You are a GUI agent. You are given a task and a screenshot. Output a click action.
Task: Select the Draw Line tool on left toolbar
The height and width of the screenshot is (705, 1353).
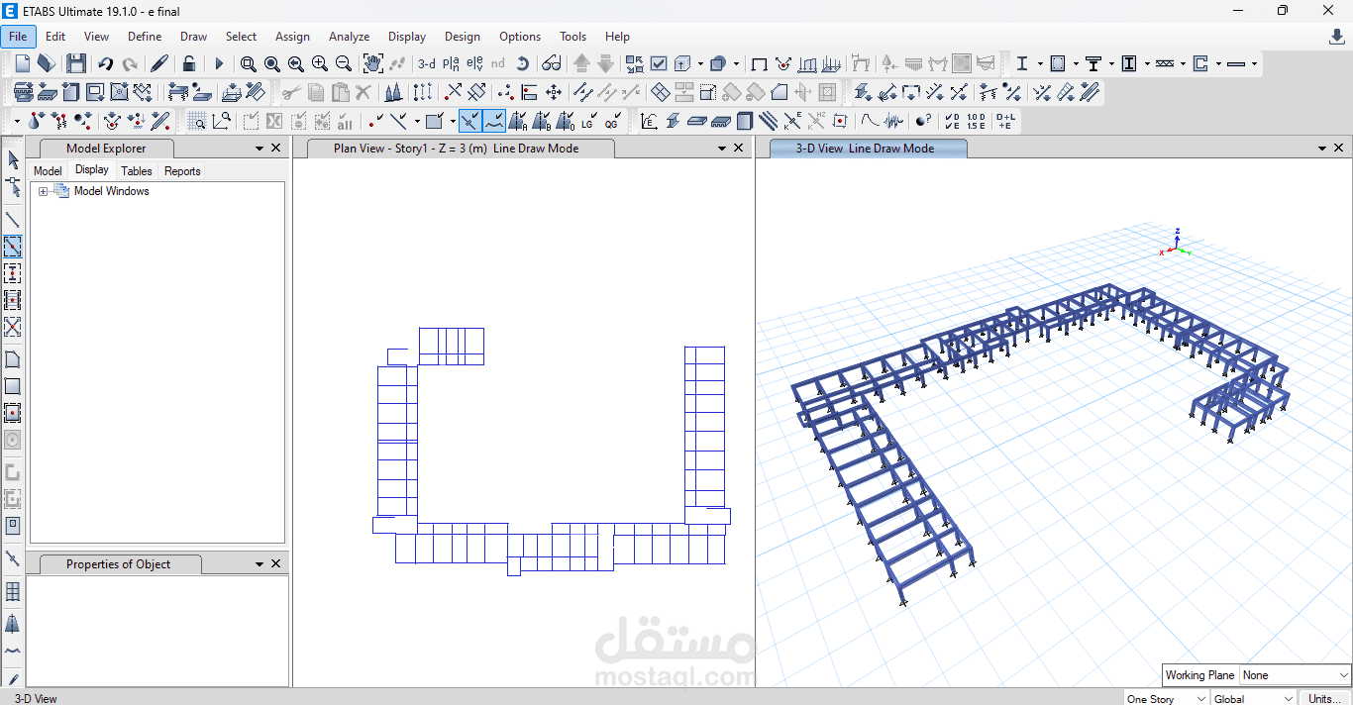pos(13,220)
